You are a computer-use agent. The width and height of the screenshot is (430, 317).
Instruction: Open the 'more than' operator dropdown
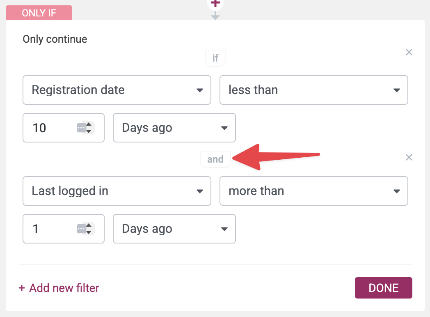pyautogui.click(x=314, y=191)
